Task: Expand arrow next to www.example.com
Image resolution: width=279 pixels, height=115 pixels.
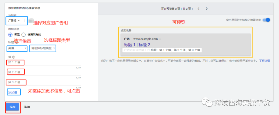Action: (x=160, y=39)
